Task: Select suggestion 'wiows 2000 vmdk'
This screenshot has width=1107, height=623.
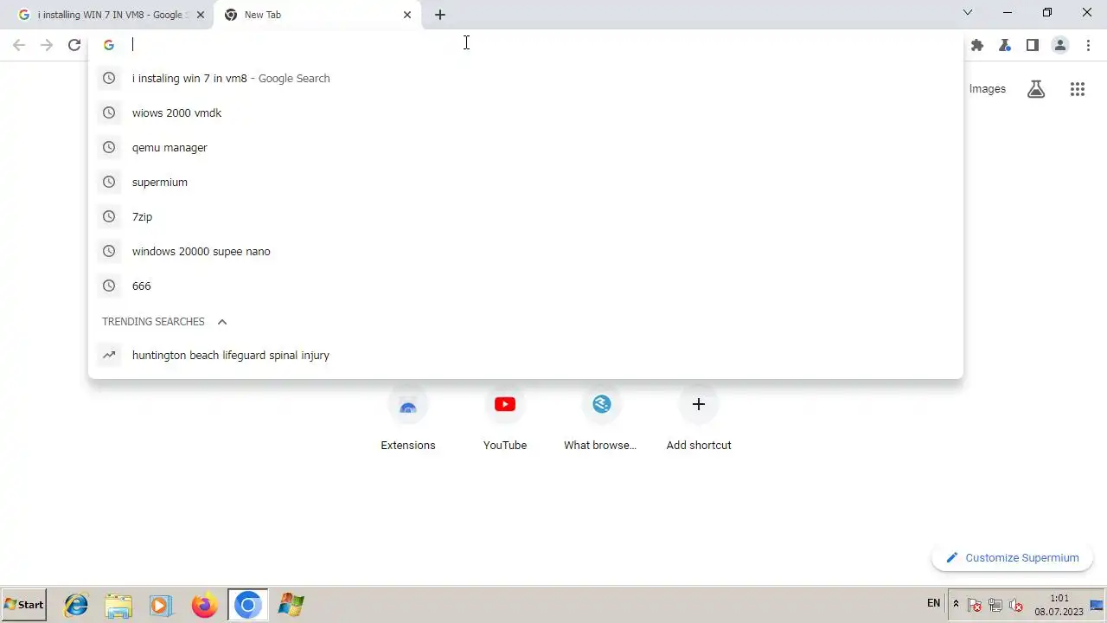Action: point(526,112)
